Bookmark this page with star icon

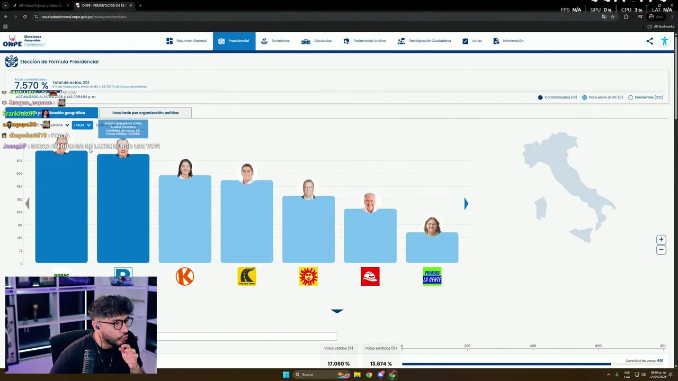pyautogui.click(x=613, y=16)
